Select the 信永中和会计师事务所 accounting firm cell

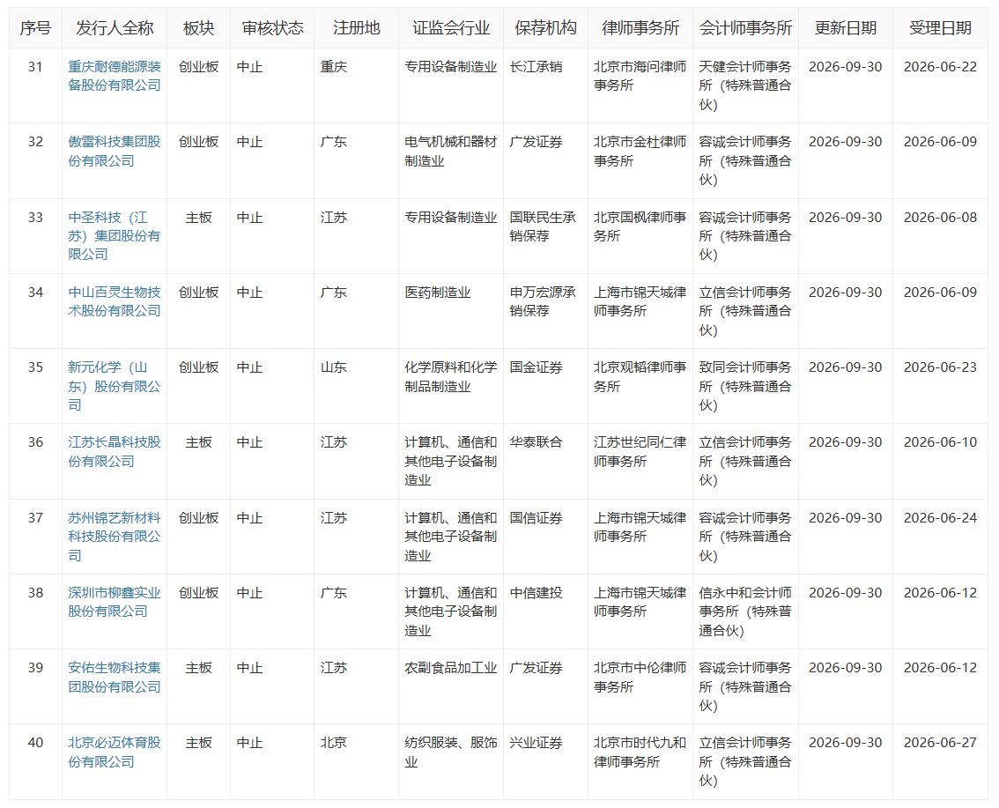tap(745, 612)
